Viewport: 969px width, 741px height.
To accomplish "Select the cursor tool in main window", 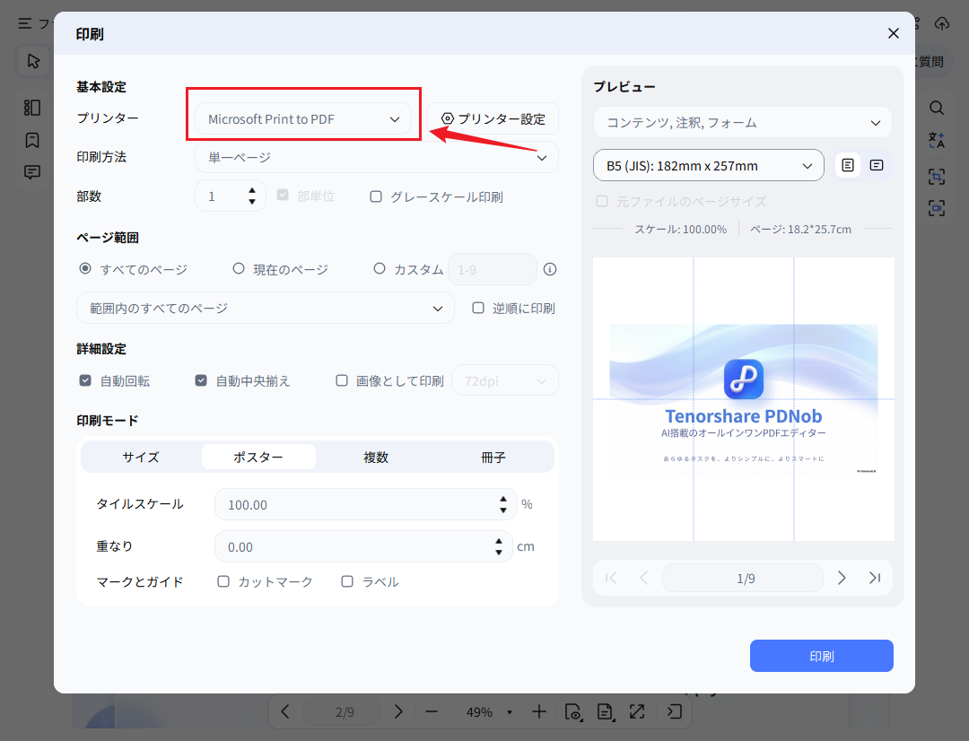I will (x=33, y=61).
